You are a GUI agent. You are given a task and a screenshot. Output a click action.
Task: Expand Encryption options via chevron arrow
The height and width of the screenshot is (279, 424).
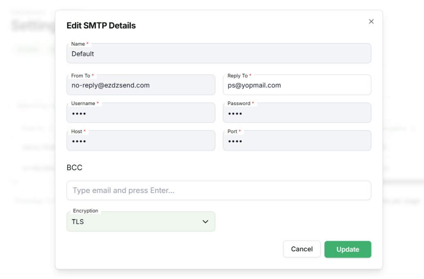pos(205,222)
